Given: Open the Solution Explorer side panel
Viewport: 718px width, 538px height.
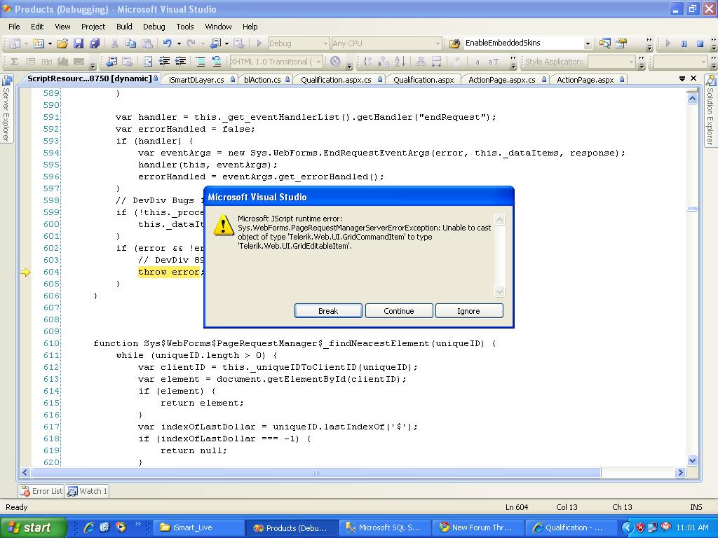Looking at the screenshot, I should click(710, 111).
